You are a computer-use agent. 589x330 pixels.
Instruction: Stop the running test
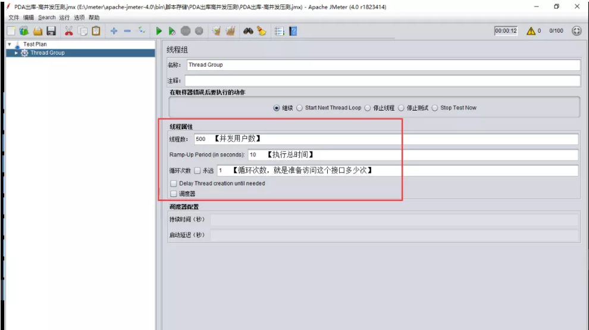tap(186, 31)
